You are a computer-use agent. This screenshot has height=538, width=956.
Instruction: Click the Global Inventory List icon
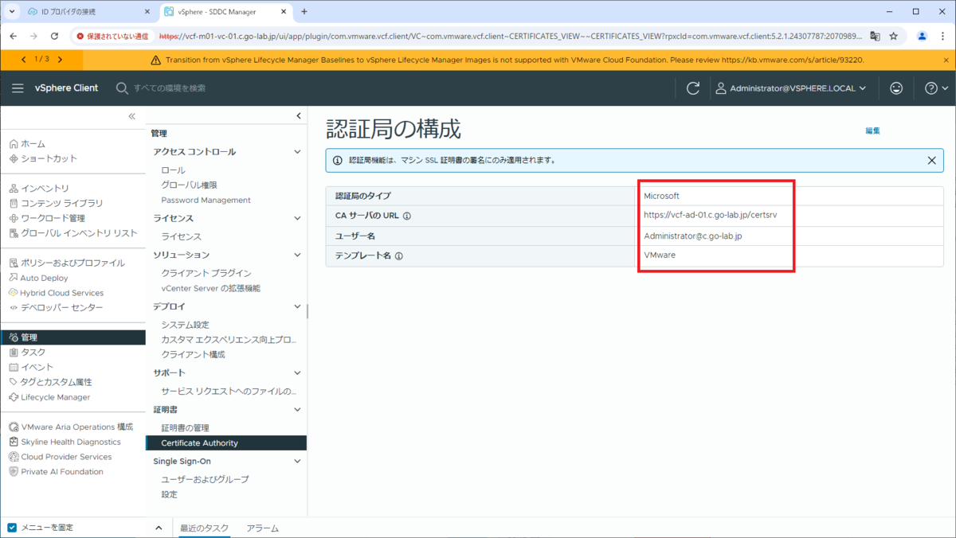tap(14, 233)
